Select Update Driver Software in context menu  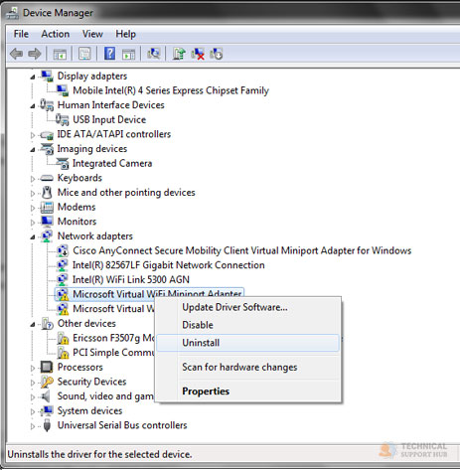point(234,307)
